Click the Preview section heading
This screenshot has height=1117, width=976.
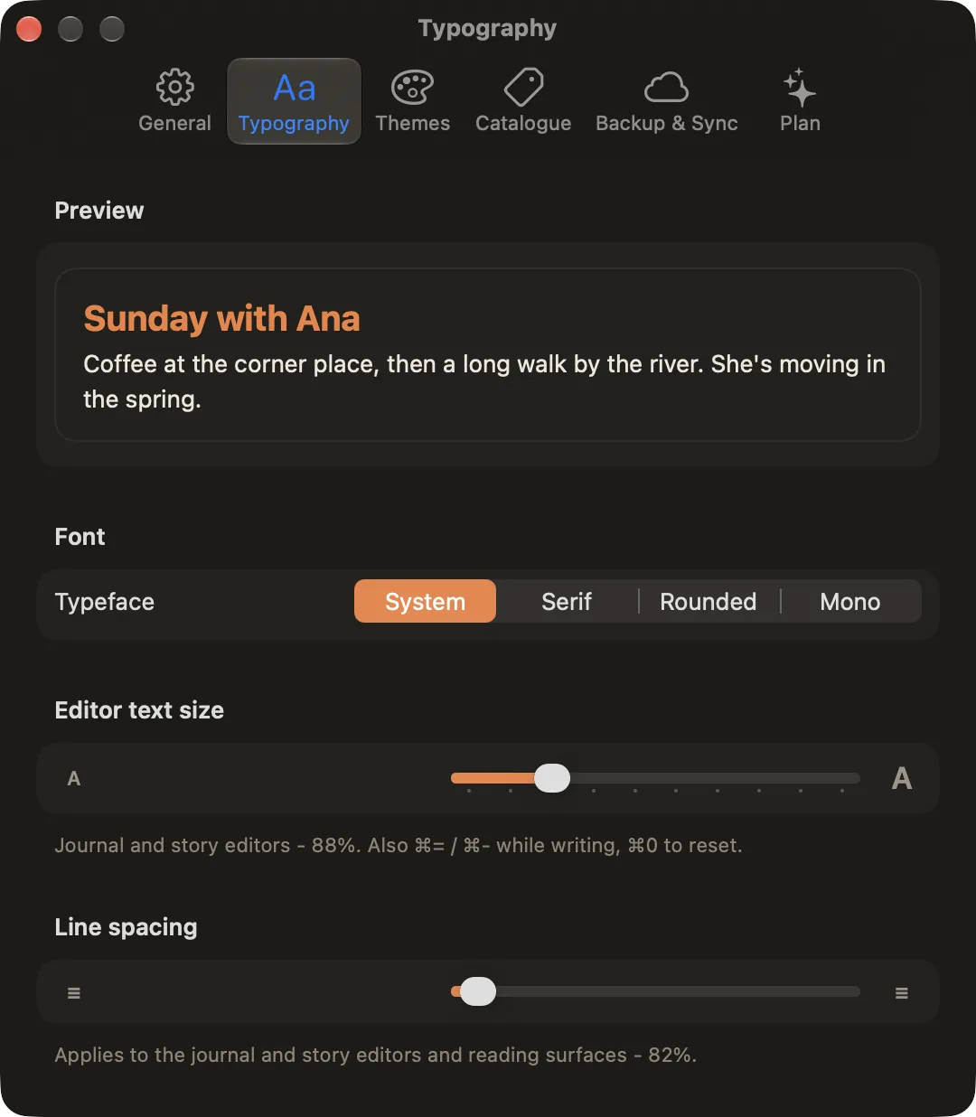(x=99, y=211)
